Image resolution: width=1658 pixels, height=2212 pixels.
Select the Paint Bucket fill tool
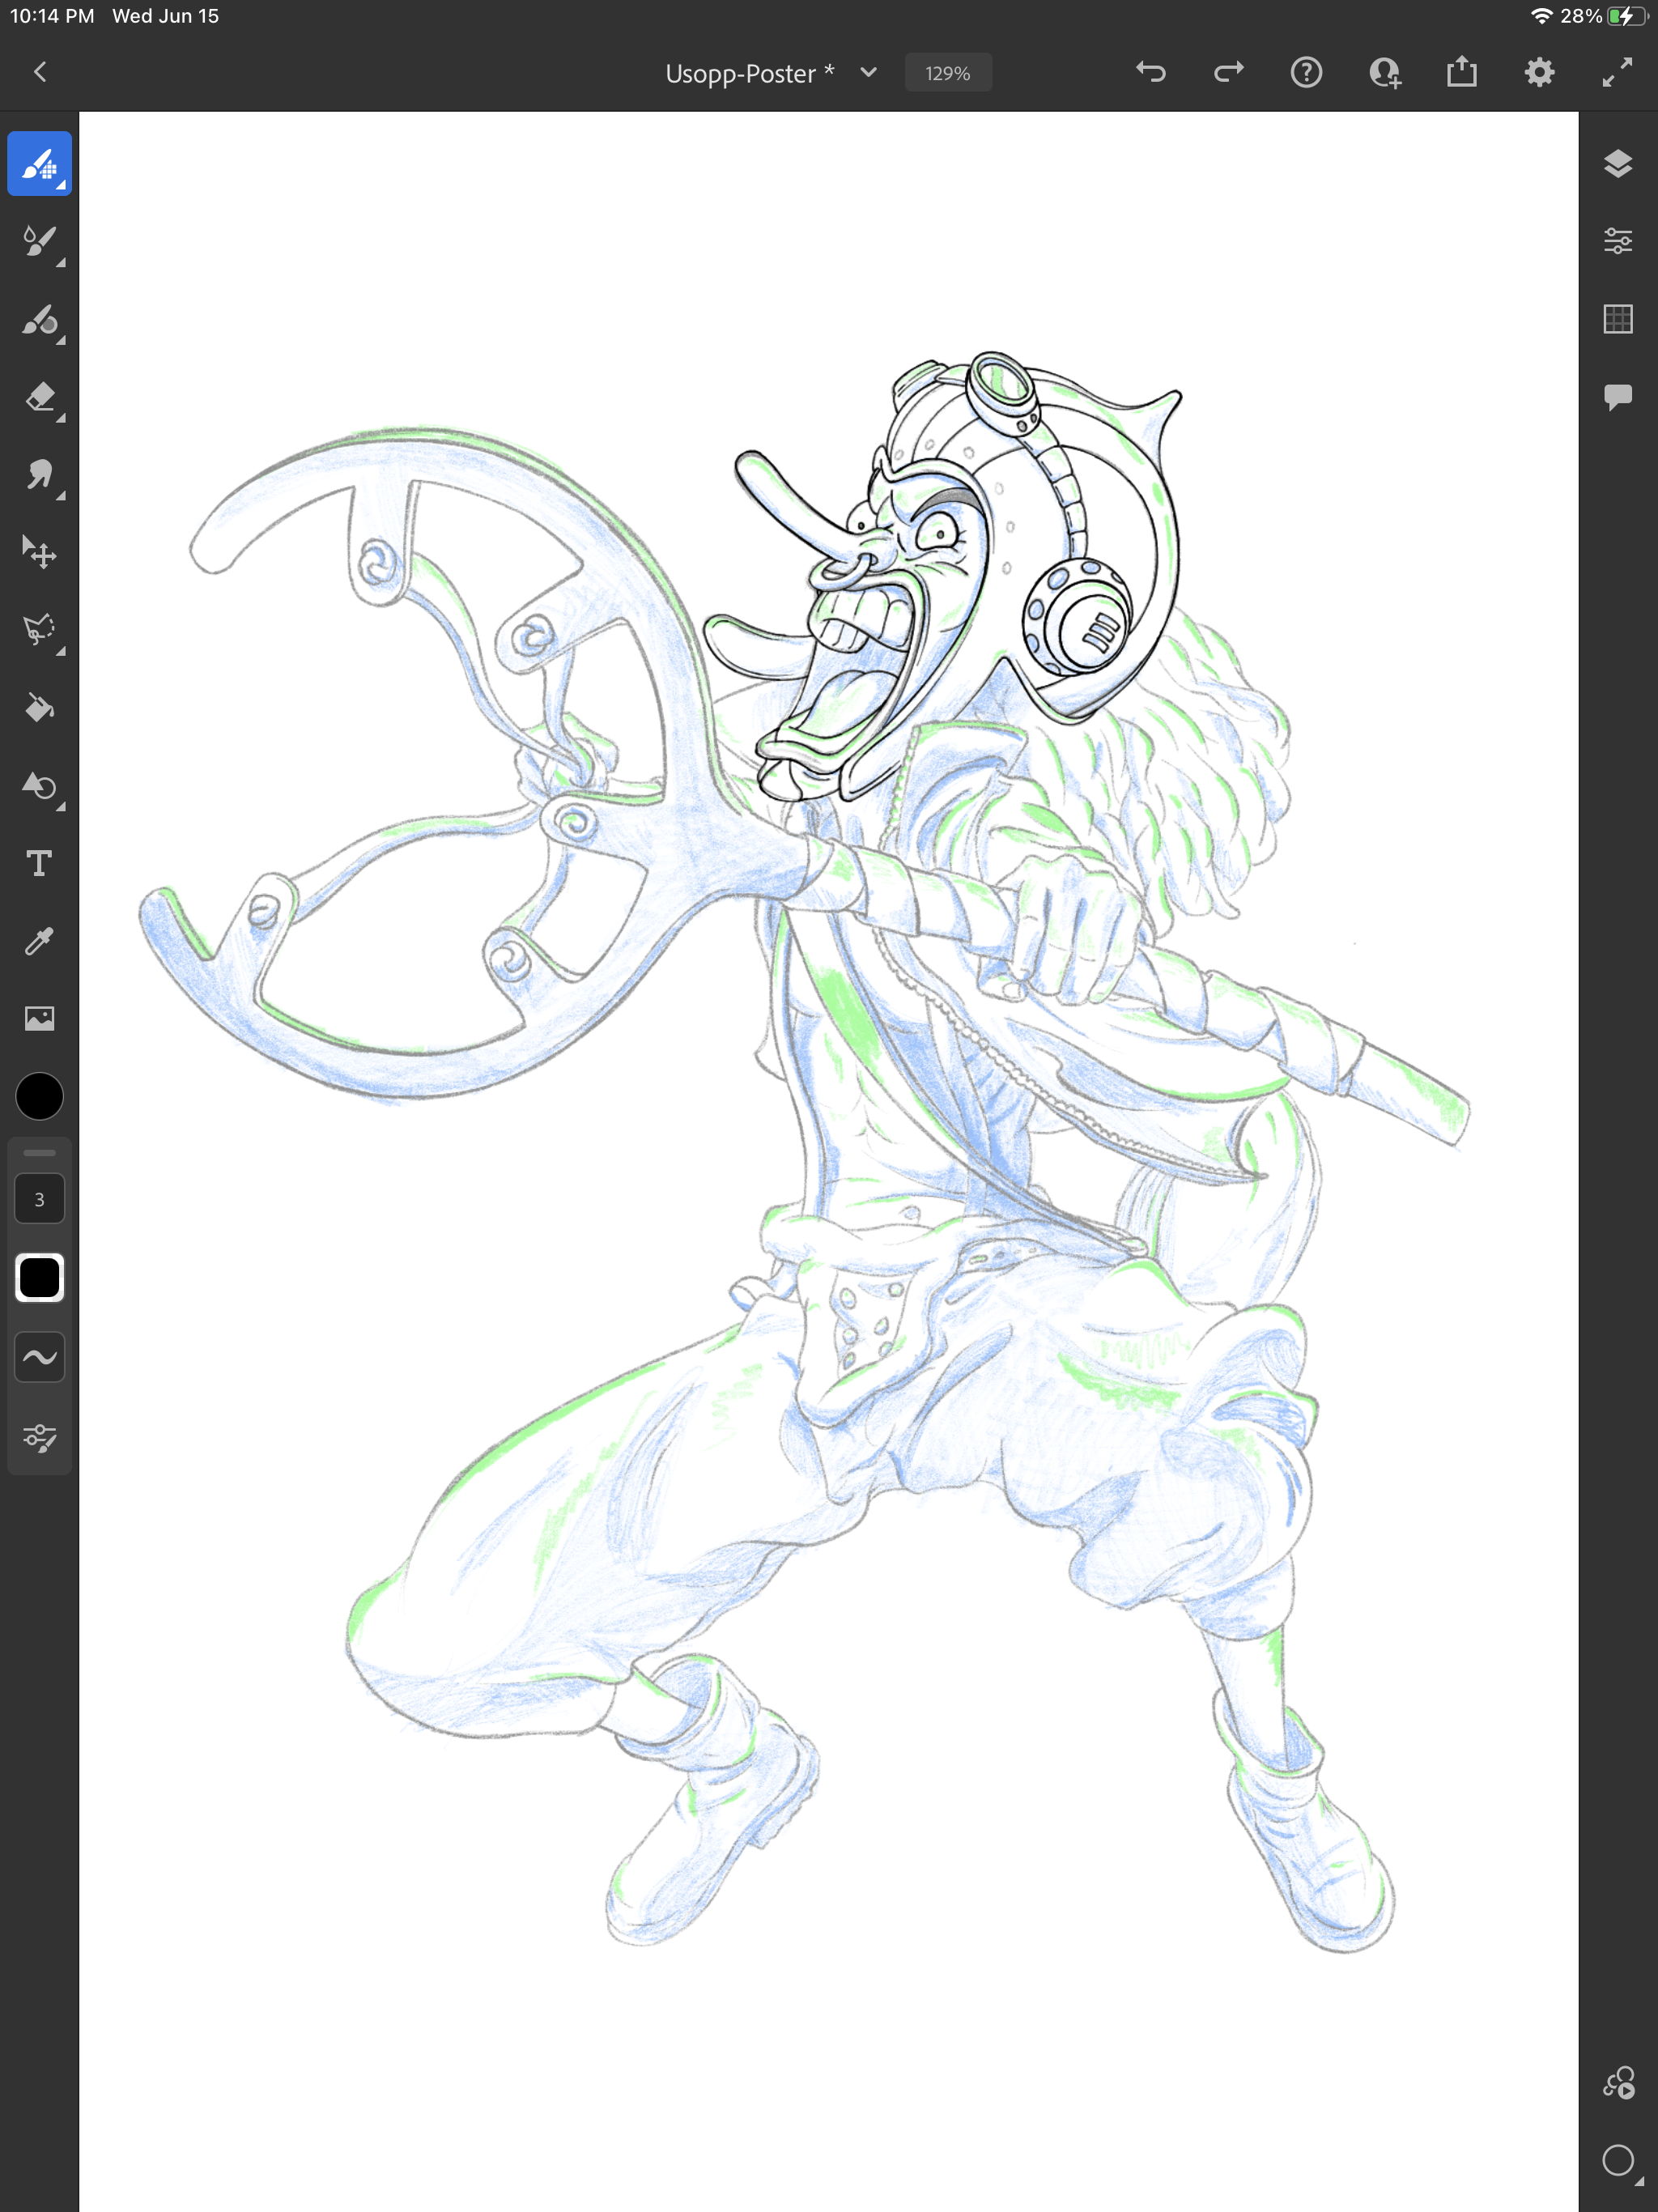click(x=39, y=708)
